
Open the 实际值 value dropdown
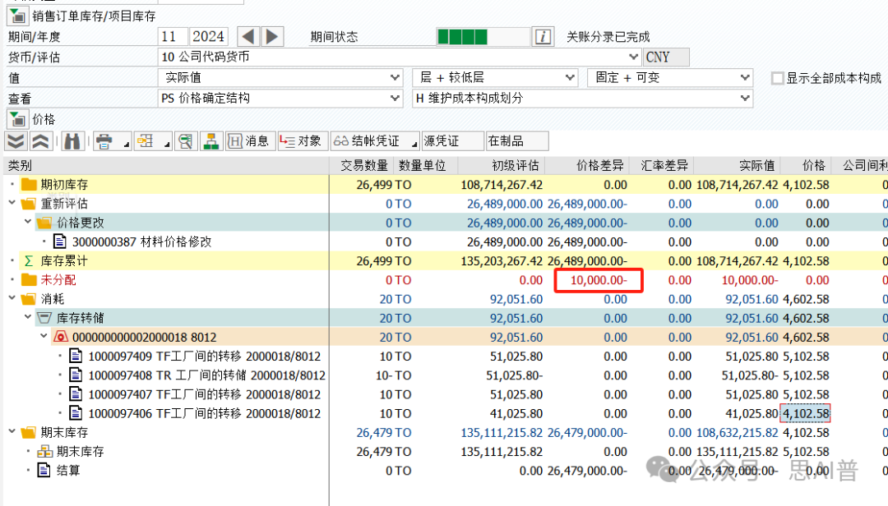click(394, 78)
